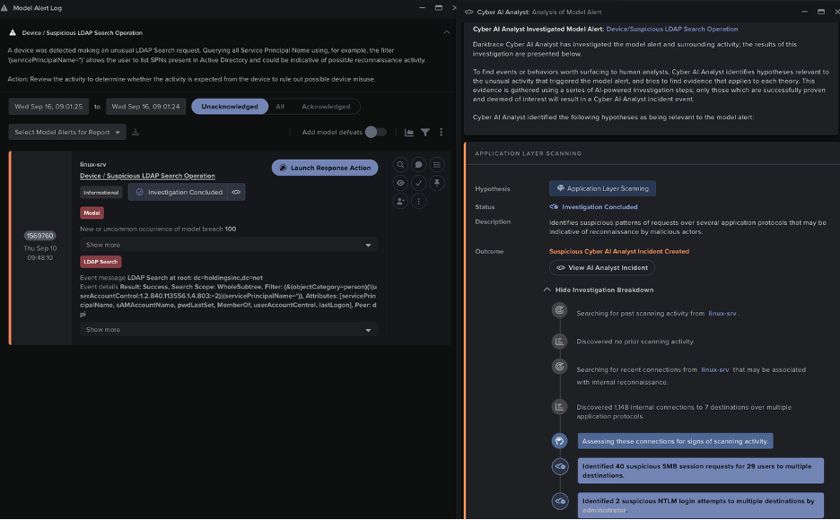The height and width of the screenshot is (520, 840).
Task: Acknowledge the alert with the checkmark icon
Action: 418,183
